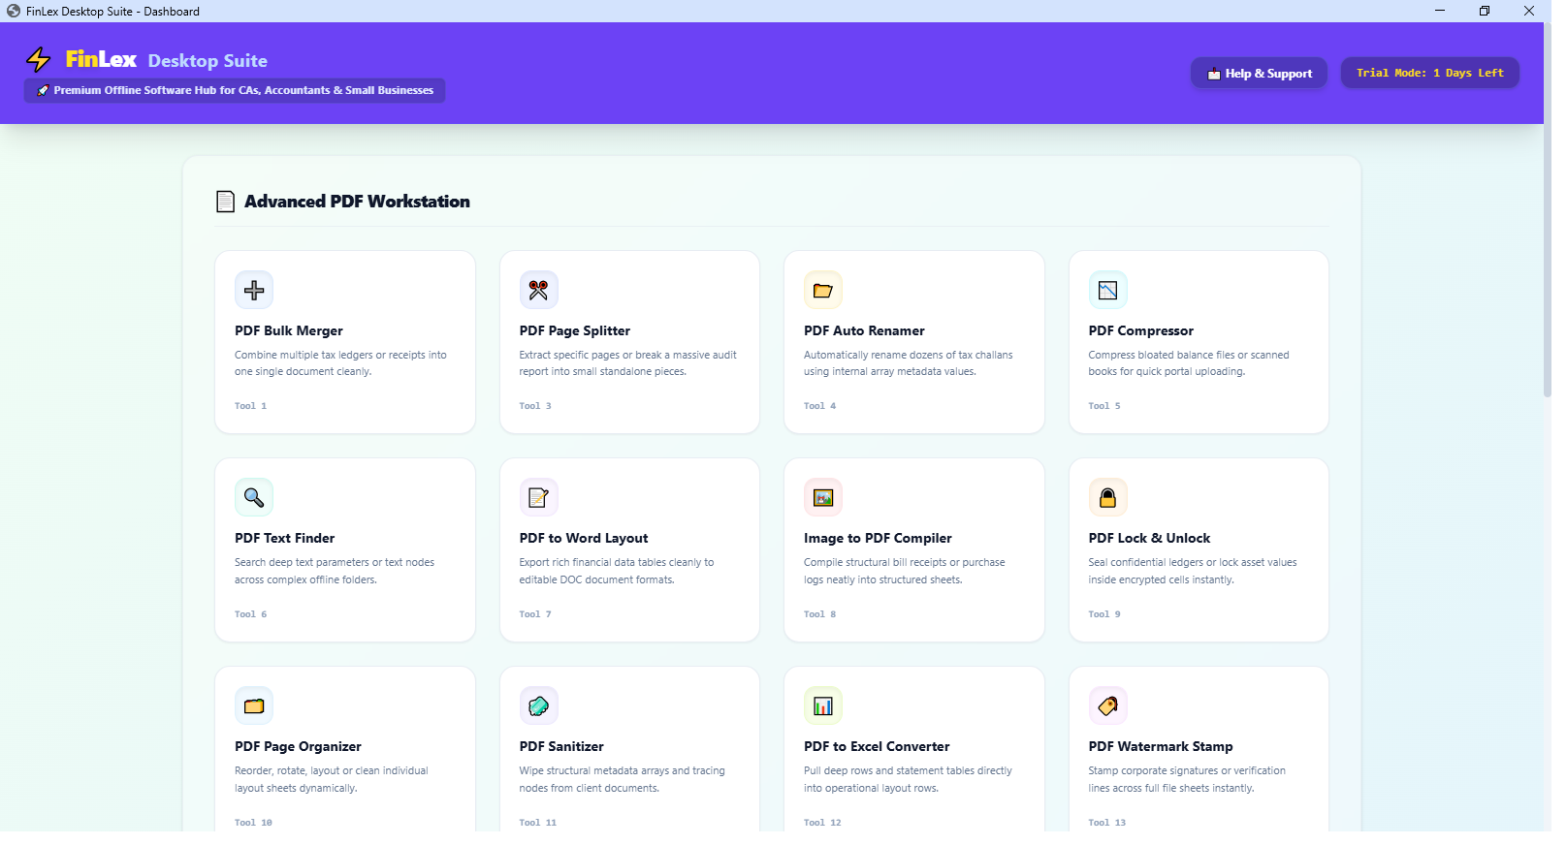Click the app icon in the title bar
Viewport: 1567px width, 845px height.
14,11
